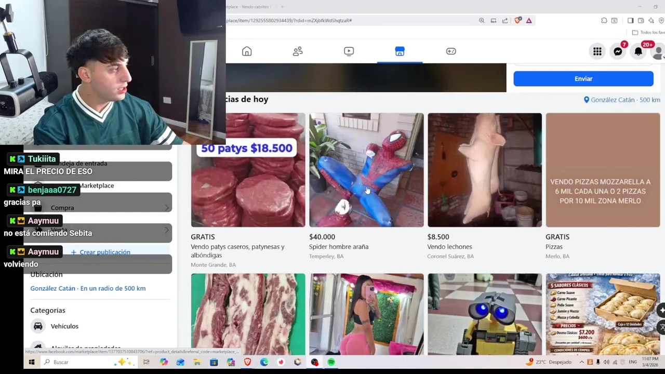Select the Marketplace storefront icon tab
665x374 pixels.
(400, 51)
